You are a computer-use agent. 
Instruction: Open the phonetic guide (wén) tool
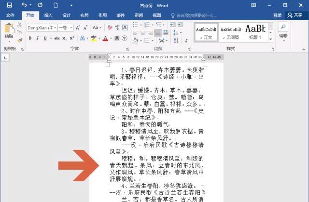(117, 27)
